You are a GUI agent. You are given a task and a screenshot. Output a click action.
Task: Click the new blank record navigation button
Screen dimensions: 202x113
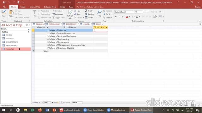click(x=57, y=103)
